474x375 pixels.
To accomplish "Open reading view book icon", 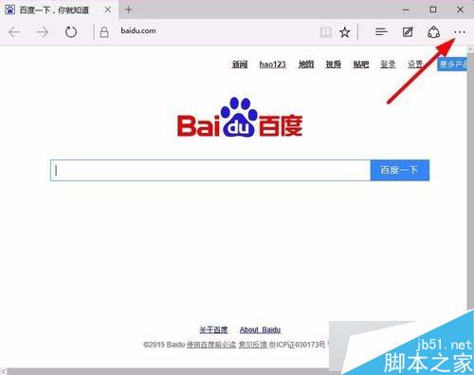I will point(325,32).
